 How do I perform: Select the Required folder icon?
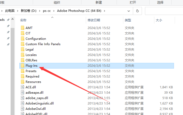click(22, 76)
